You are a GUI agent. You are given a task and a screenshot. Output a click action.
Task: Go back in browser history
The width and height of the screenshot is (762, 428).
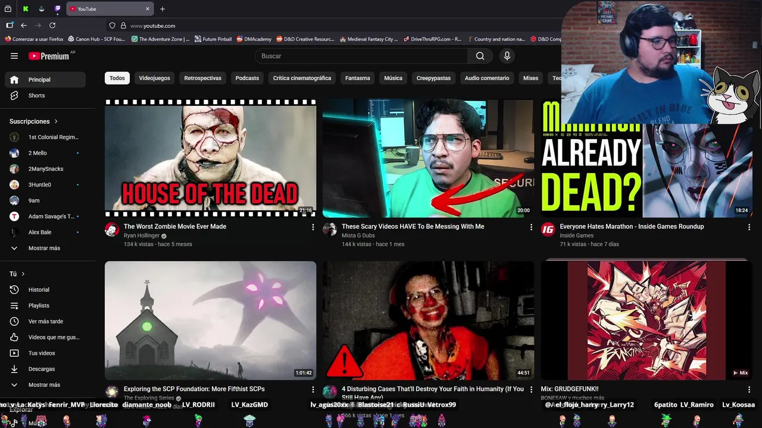[x=24, y=26]
